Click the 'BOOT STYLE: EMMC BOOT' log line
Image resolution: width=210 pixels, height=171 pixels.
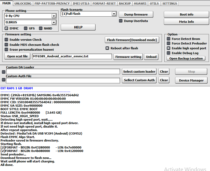pos(19,109)
